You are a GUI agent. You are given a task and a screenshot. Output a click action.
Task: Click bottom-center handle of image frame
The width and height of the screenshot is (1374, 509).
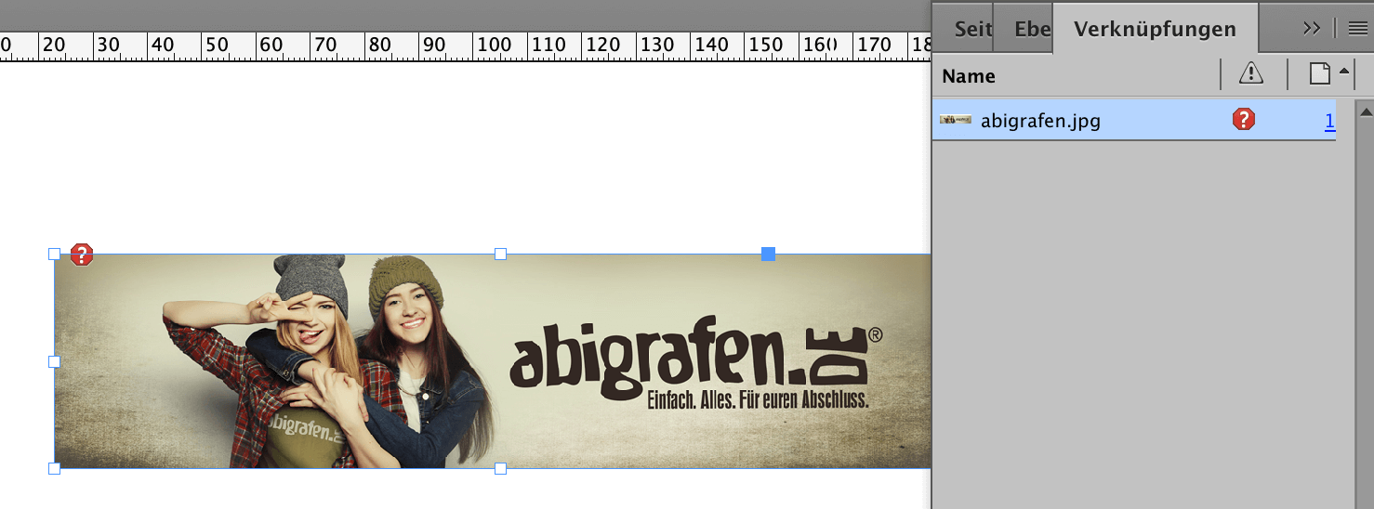[500, 468]
